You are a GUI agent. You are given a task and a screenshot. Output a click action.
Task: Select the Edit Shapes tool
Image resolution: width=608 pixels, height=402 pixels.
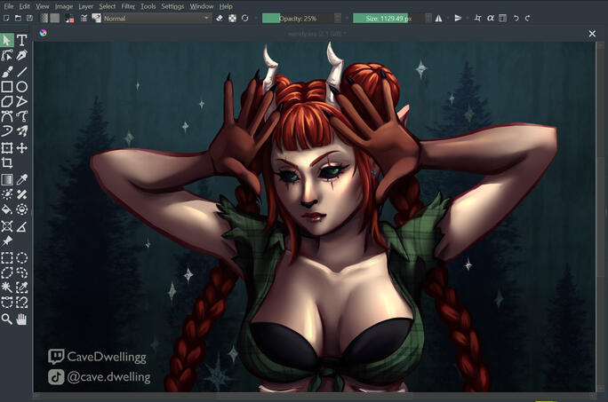click(6, 55)
